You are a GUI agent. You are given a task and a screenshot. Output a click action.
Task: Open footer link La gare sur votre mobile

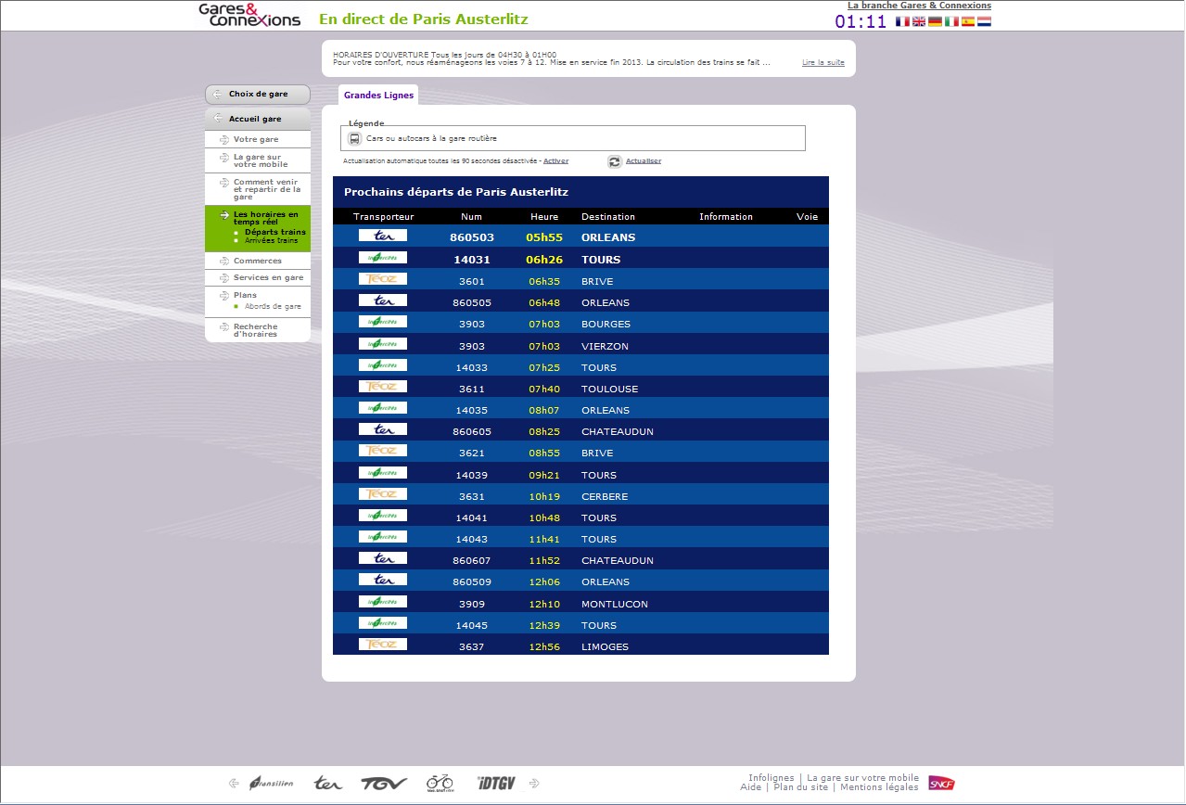(863, 778)
